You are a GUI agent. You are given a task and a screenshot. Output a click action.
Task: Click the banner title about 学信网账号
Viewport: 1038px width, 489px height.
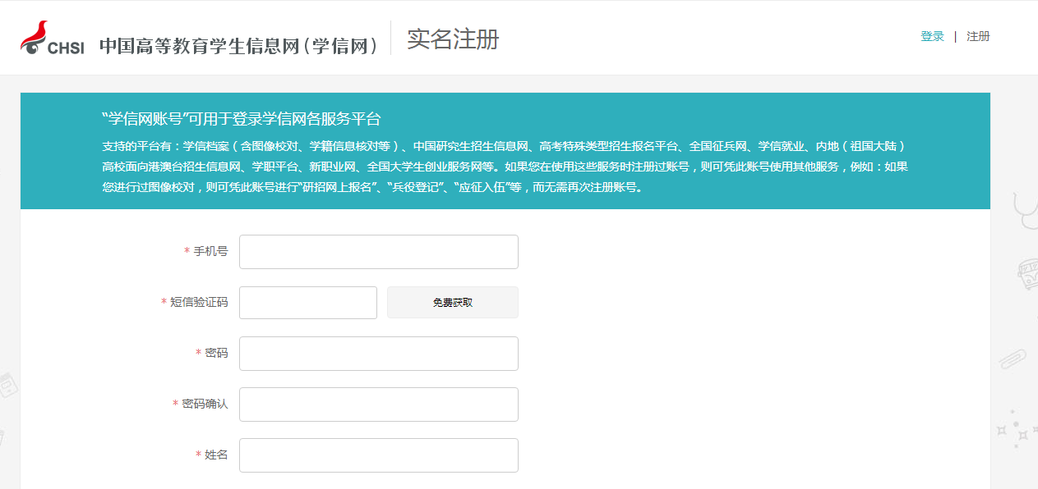click(242, 119)
